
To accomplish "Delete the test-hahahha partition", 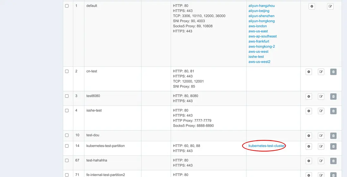I will point(333,161).
